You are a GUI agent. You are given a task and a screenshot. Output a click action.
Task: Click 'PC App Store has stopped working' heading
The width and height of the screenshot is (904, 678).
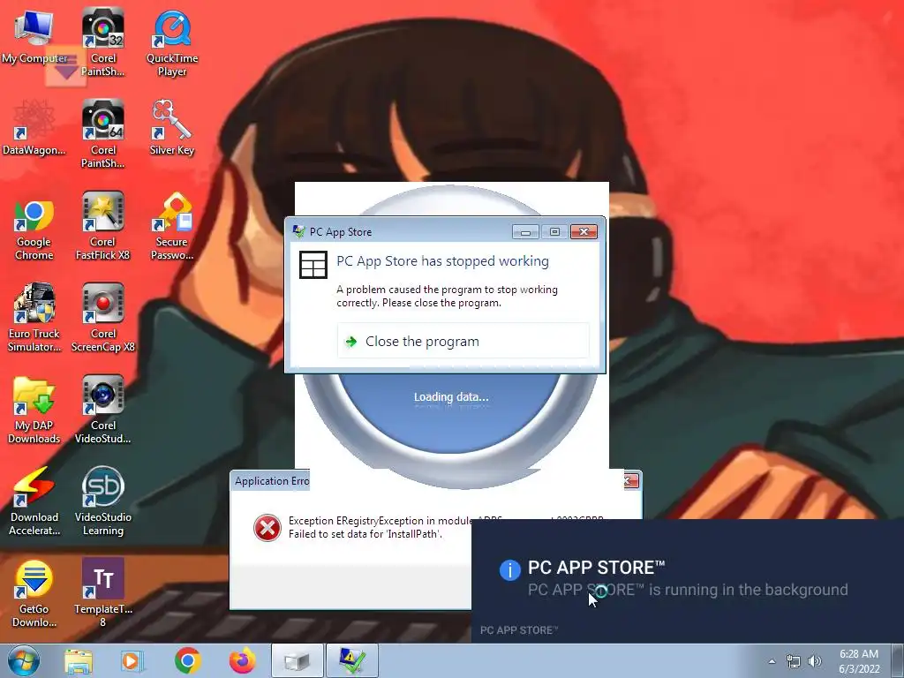click(x=443, y=261)
